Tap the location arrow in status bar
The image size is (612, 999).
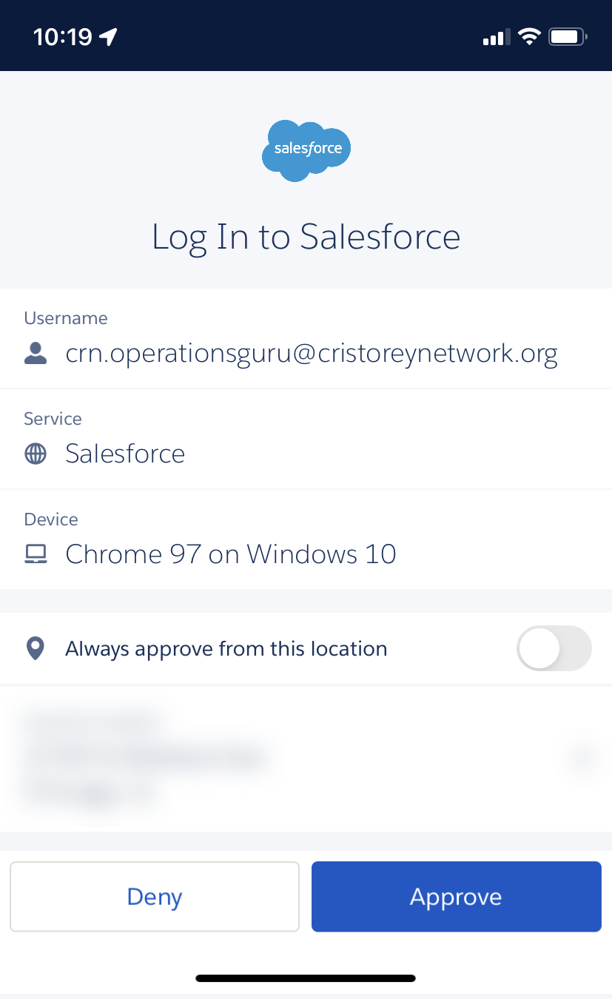[x=109, y=36]
